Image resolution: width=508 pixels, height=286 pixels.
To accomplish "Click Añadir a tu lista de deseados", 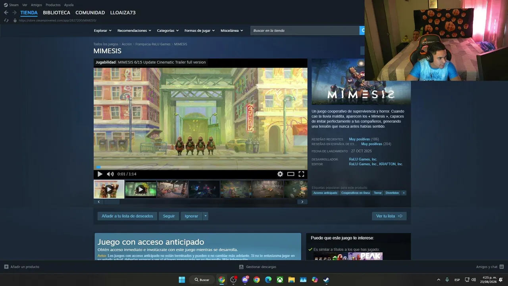I will pyautogui.click(x=127, y=216).
